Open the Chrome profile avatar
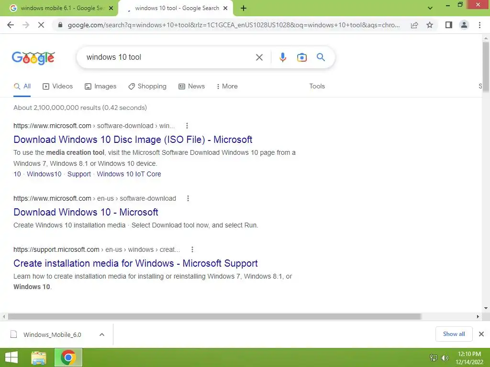This screenshot has width=490, height=367. coord(464,25)
